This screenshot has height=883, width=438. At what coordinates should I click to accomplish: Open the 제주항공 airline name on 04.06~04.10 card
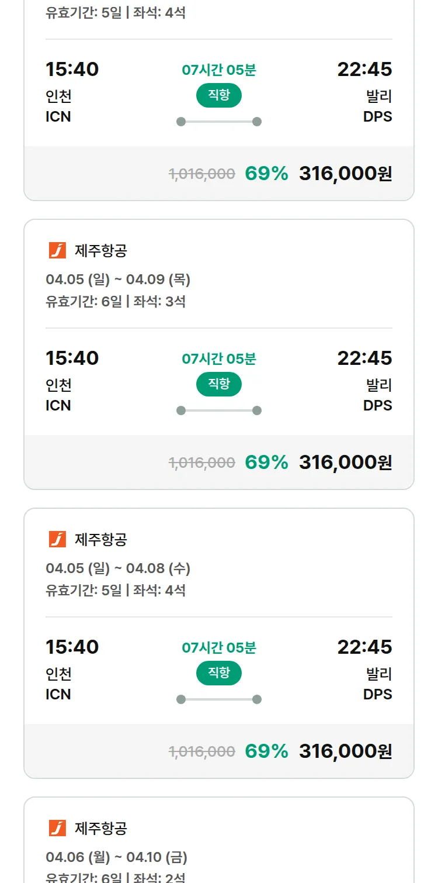[101, 829]
